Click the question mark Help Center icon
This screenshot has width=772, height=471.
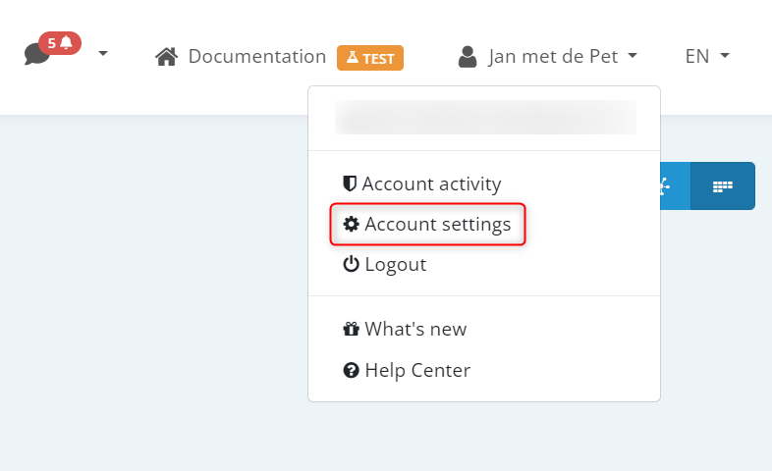pos(351,371)
